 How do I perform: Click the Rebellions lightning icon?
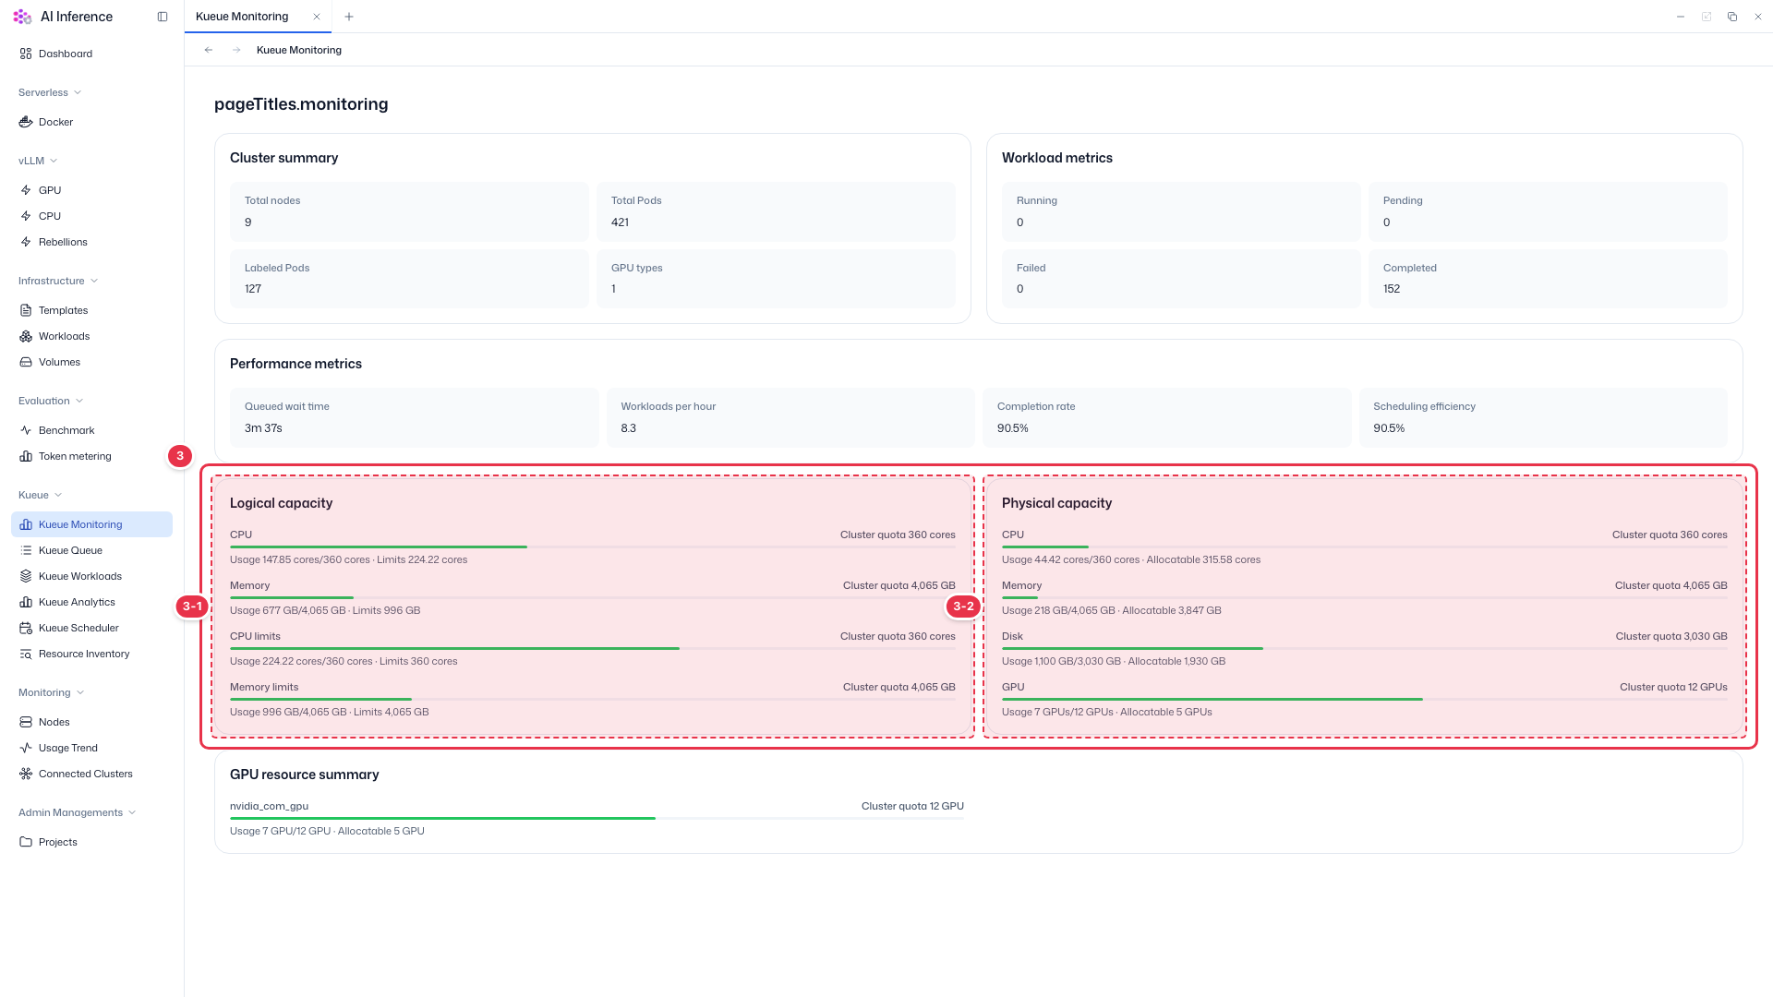click(26, 242)
